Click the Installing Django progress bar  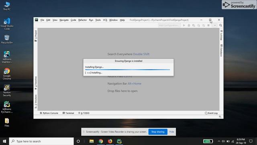tap(127, 70)
